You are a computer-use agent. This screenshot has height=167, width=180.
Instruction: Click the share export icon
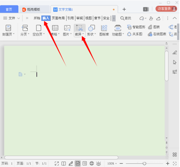tap(158, 18)
